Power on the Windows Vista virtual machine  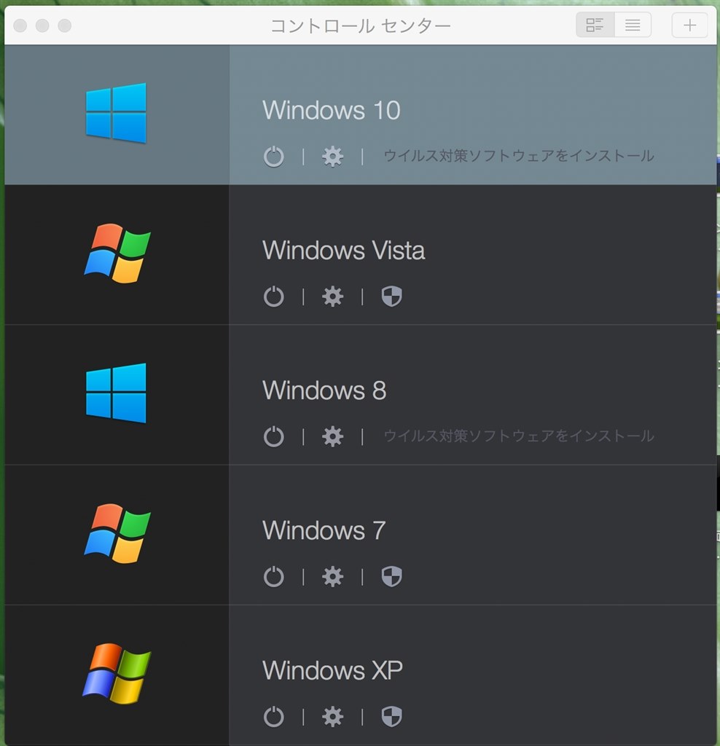pos(273,297)
